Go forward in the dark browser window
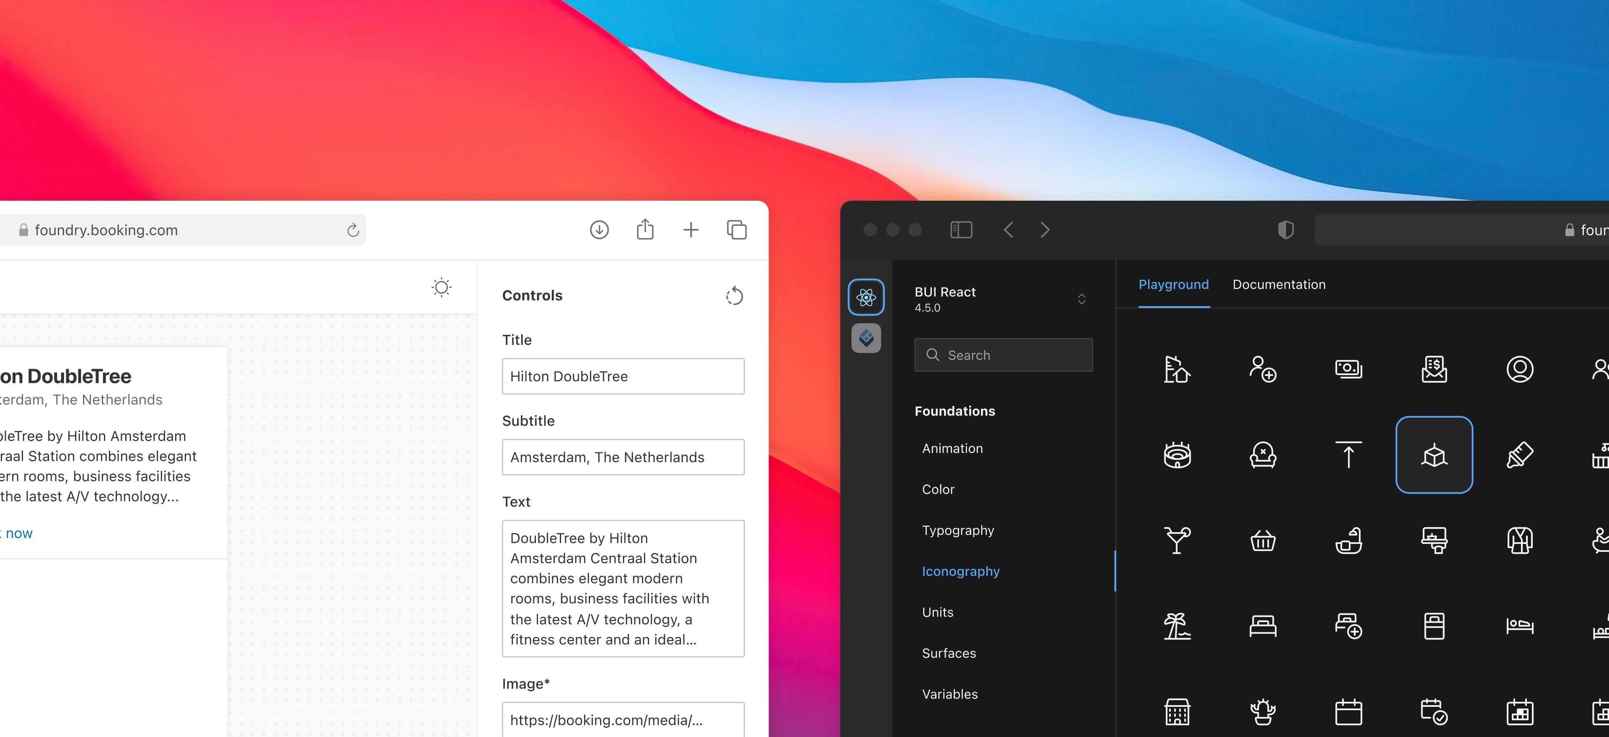This screenshot has height=737, width=1609. tap(1045, 230)
